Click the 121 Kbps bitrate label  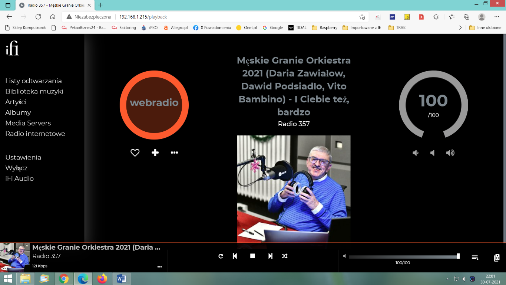point(40,266)
